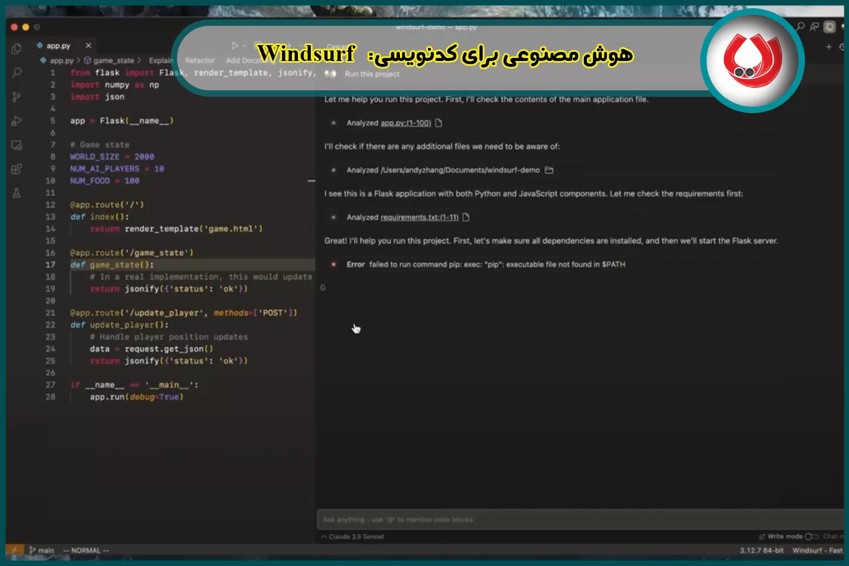
Task: Toggle the Write mode switch in Cascade
Action: (812, 536)
